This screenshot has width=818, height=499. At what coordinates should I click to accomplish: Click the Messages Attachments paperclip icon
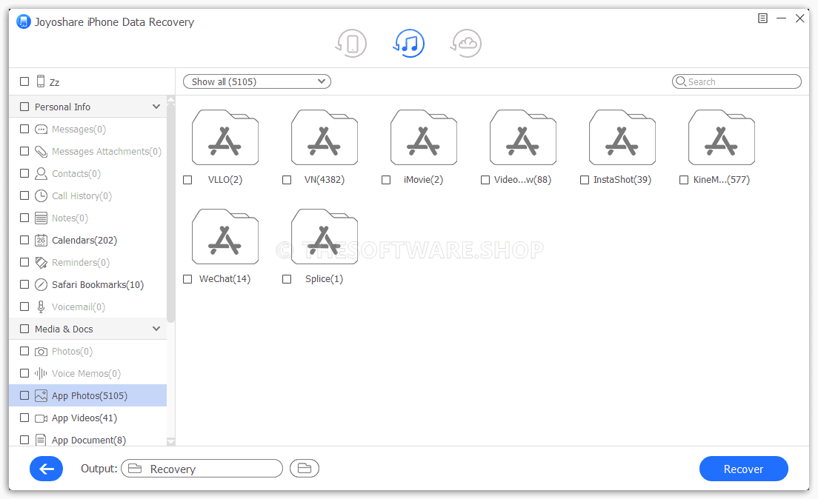pos(41,151)
